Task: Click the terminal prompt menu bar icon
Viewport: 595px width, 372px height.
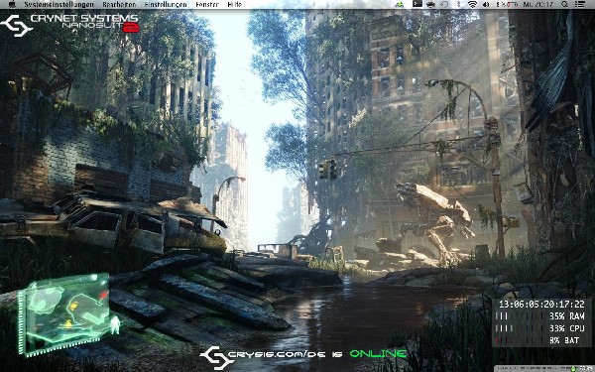Action: pos(417,4)
